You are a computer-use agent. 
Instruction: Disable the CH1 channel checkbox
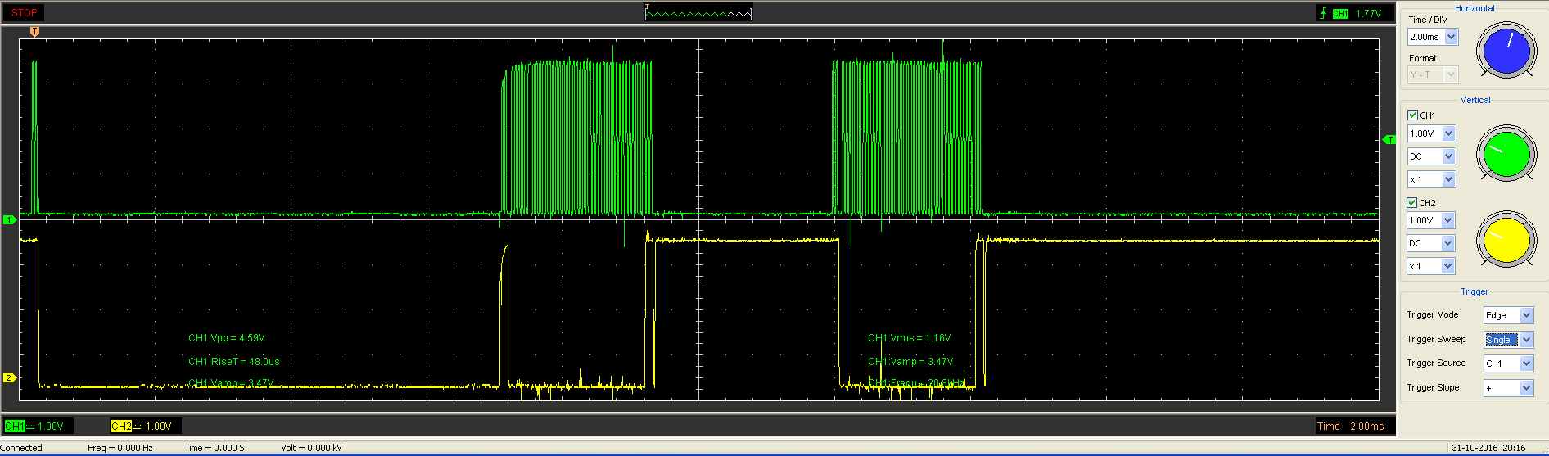[1412, 115]
